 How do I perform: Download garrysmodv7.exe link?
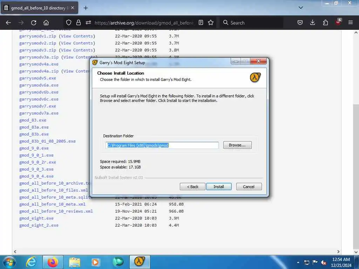click(38, 106)
